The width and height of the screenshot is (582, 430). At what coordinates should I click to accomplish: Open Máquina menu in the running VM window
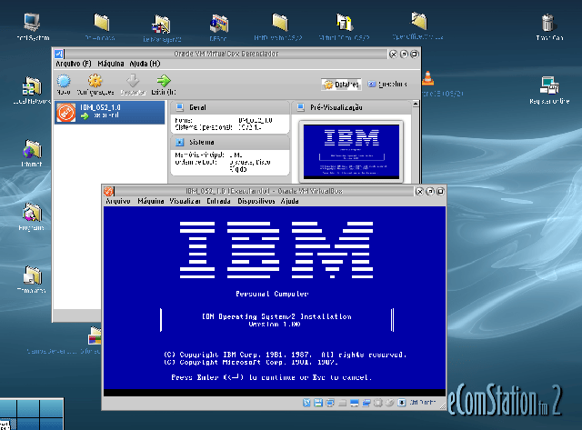click(x=151, y=201)
